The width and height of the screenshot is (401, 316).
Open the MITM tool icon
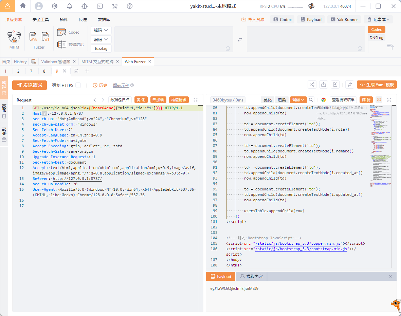(x=14, y=36)
